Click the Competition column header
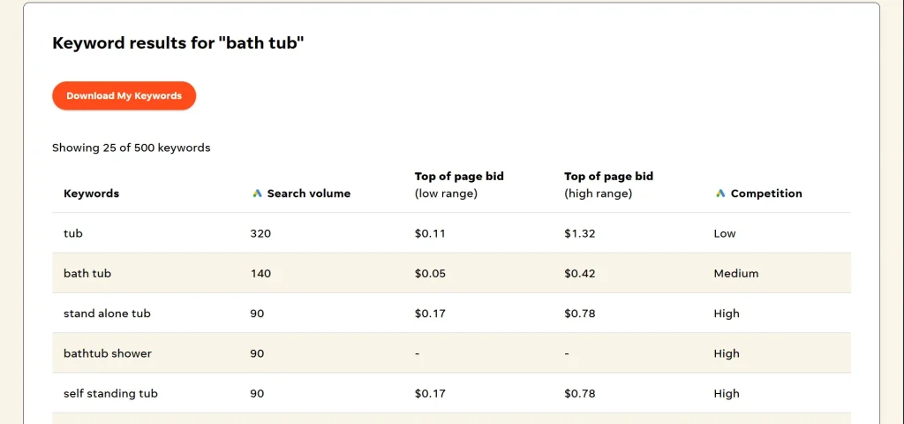Image resolution: width=904 pixels, height=424 pixels. 765,193
